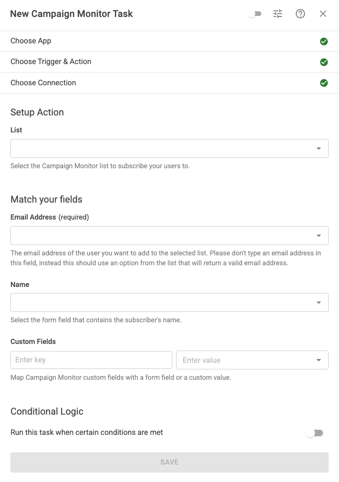Screen dimensions: 339x482
Task: Click 'Run this task when certain conditions are met'
Action: (87, 432)
